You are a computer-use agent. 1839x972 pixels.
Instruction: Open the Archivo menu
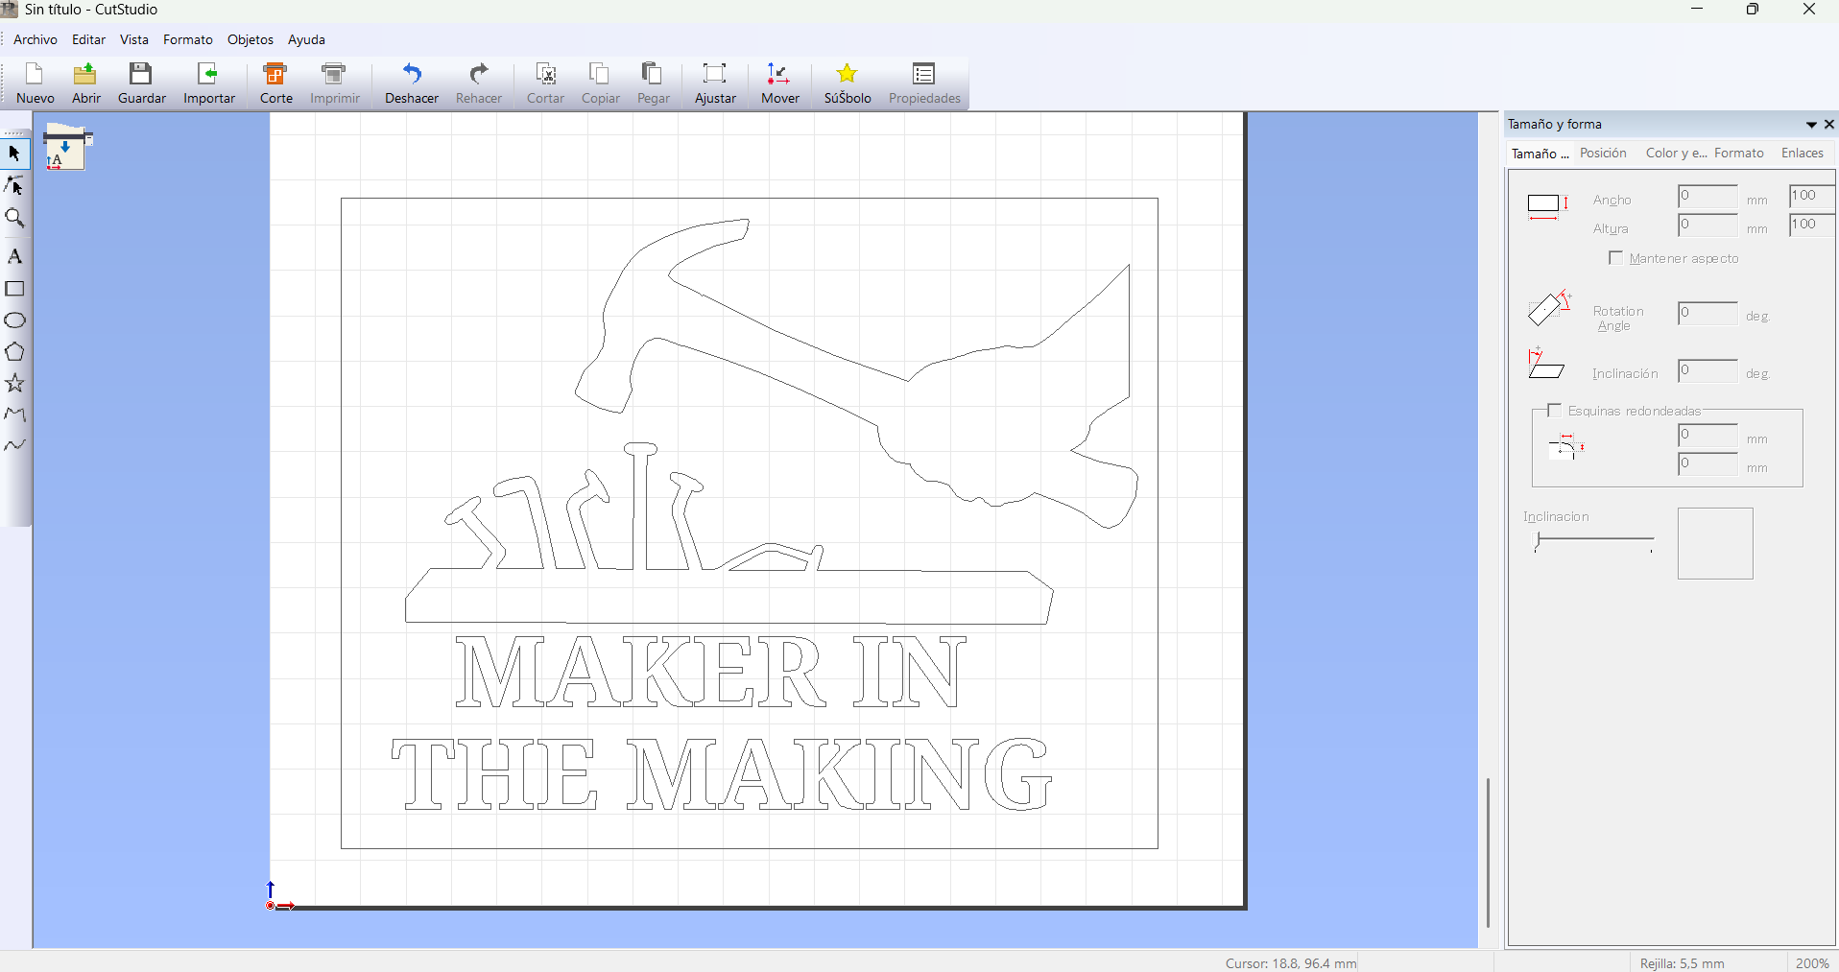pyautogui.click(x=35, y=39)
